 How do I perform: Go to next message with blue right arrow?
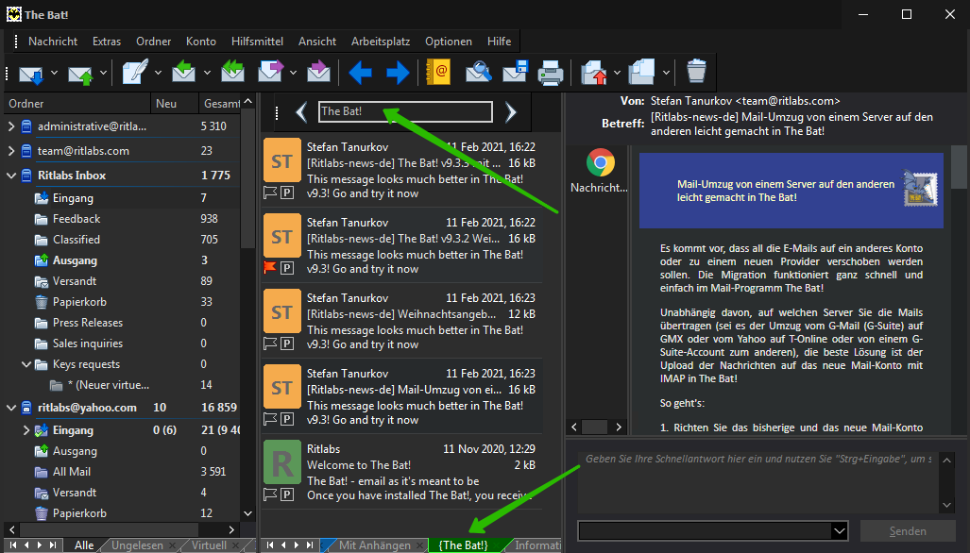pyautogui.click(x=398, y=73)
